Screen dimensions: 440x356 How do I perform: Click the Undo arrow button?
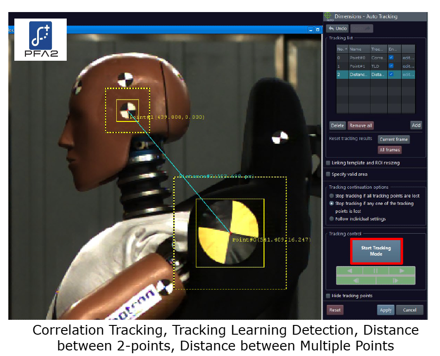coord(338,29)
